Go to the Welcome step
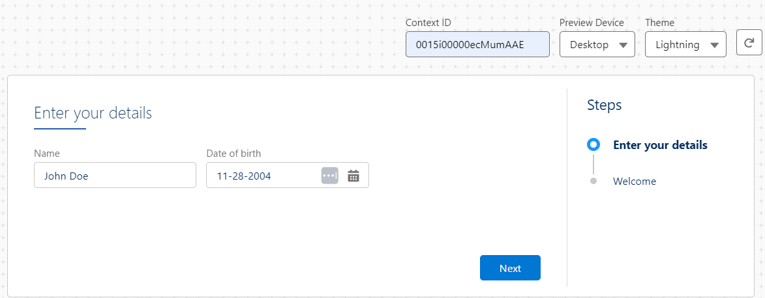Viewport: 765px width, 298px height. [x=635, y=182]
